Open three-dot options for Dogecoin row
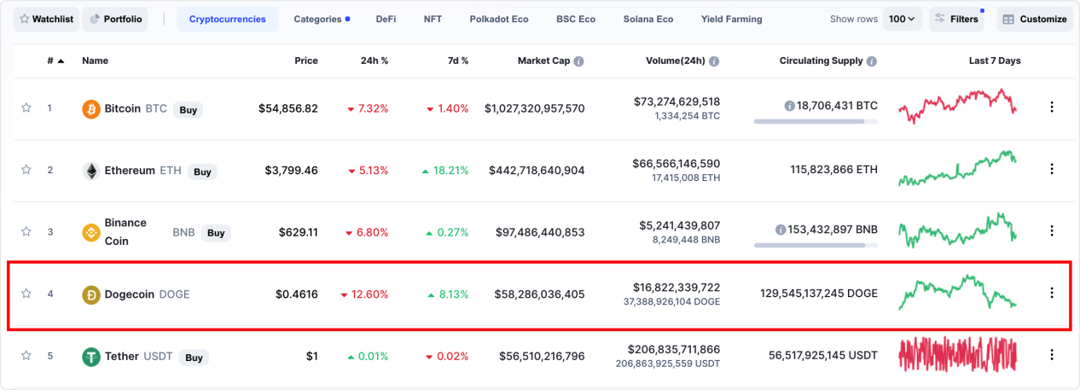The width and height of the screenshot is (1080, 390). 1051,293
